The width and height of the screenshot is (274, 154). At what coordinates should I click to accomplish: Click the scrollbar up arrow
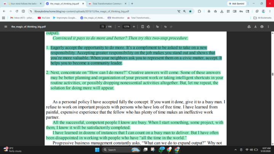272,33
